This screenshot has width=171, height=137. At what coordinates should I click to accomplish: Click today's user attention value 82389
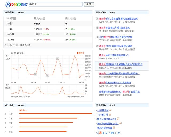[37, 24]
